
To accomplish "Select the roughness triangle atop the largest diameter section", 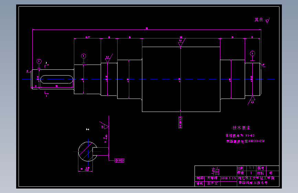I will 180,44.
